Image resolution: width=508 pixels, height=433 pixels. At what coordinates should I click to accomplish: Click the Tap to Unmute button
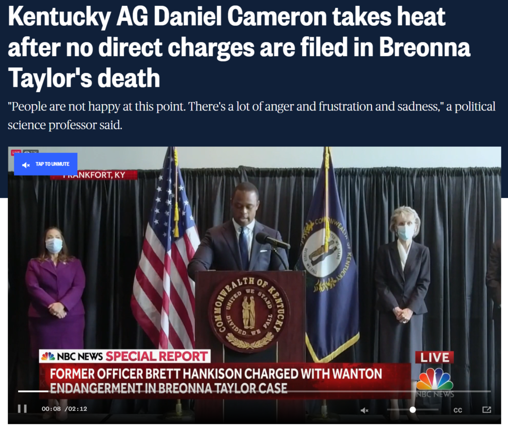(x=46, y=164)
